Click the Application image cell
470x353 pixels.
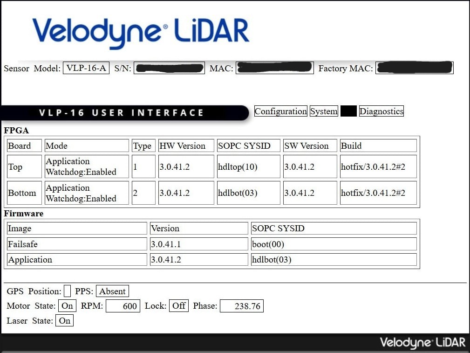pos(77,259)
